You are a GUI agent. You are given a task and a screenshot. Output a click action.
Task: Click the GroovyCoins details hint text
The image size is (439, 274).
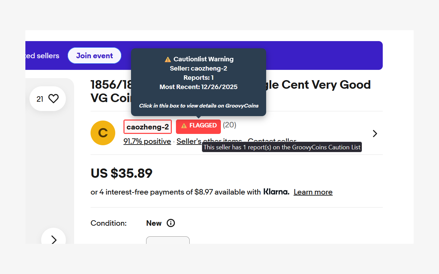click(199, 106)
